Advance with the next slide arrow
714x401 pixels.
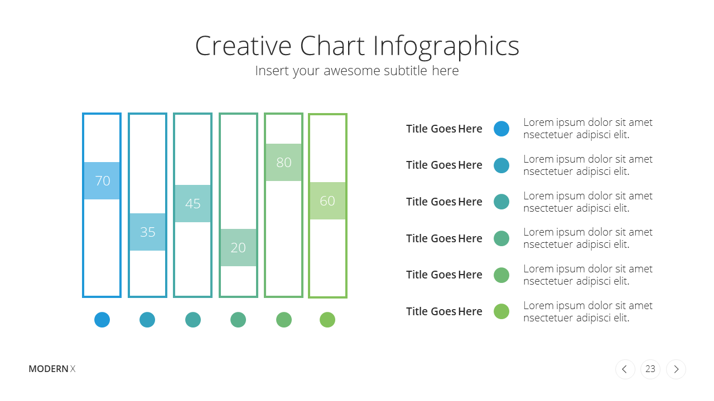tap(676, 369)
